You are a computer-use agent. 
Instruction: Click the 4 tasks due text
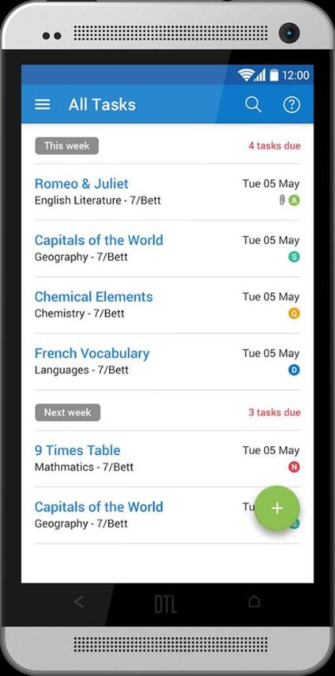tap(275, 146)
